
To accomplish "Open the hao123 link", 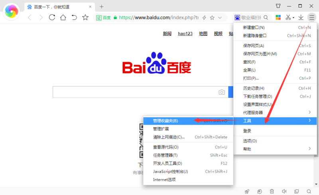I will 185,33.
